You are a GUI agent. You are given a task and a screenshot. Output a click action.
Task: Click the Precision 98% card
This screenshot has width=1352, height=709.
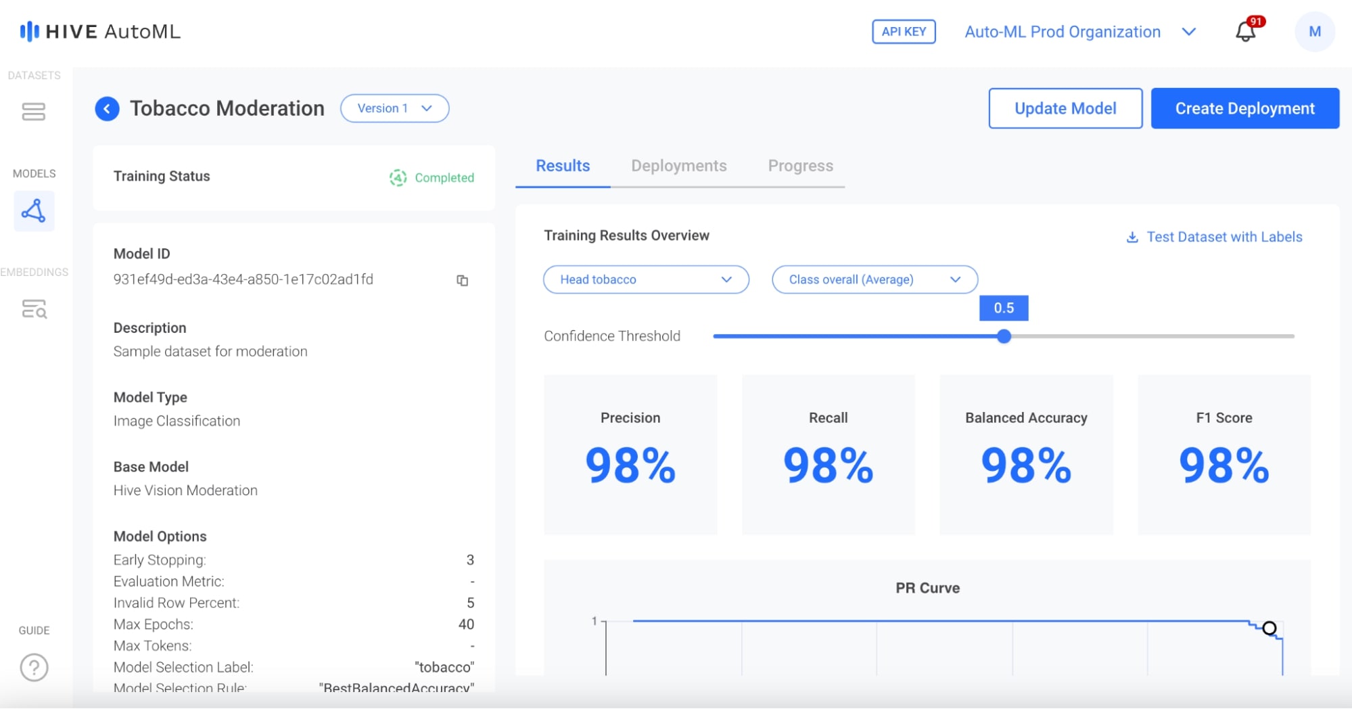[630, 455]
